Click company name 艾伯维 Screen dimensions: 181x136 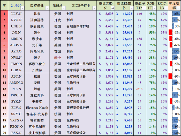[x=37, y=45]
